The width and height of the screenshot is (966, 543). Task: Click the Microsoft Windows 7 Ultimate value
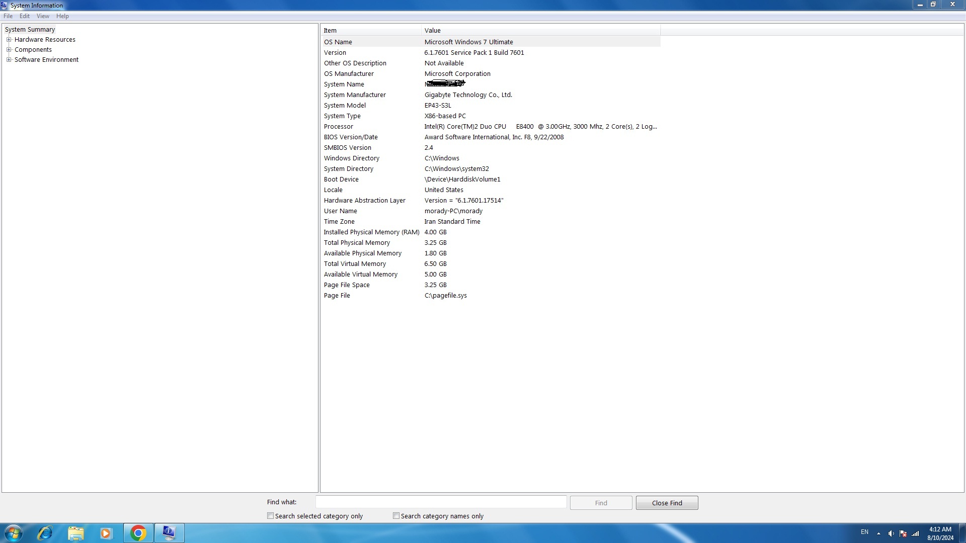(468, 42)
